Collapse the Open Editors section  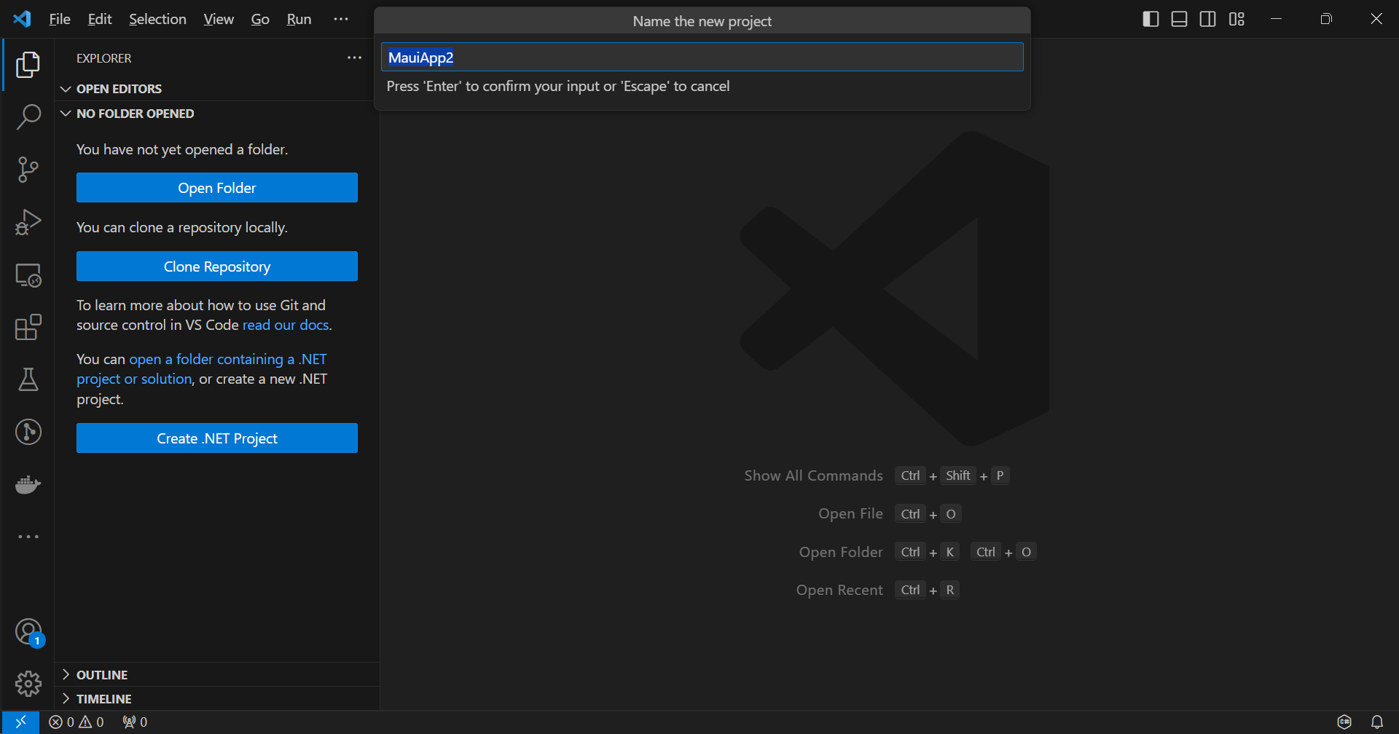217,89
